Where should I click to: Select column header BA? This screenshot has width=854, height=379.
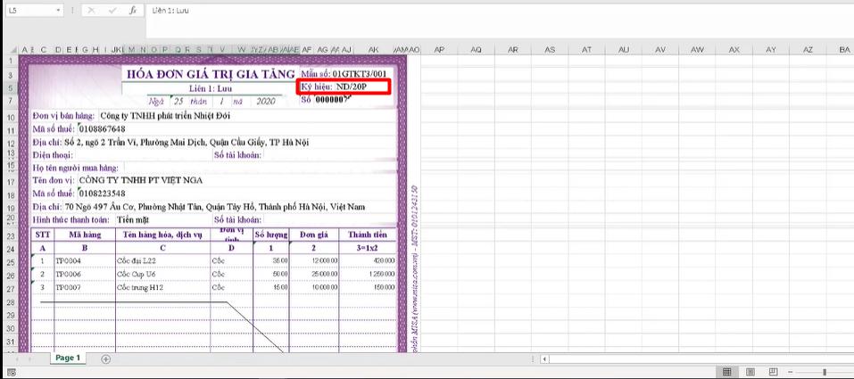coord(845,50)
